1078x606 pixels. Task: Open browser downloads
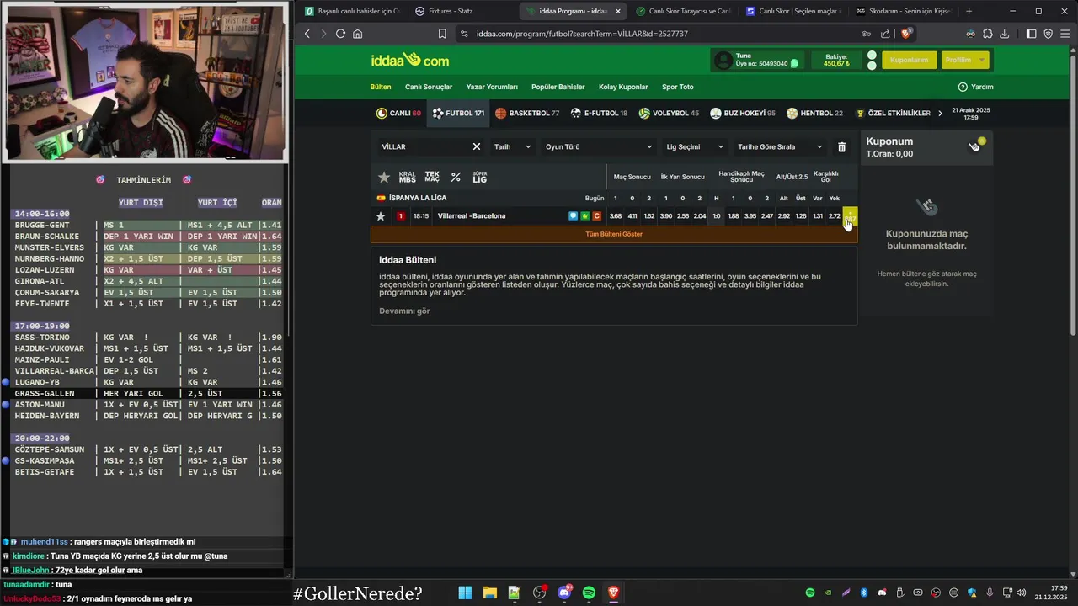[x=1005, y=34]
